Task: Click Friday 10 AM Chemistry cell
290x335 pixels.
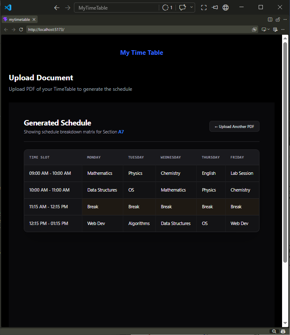Action: click(242, 190)
